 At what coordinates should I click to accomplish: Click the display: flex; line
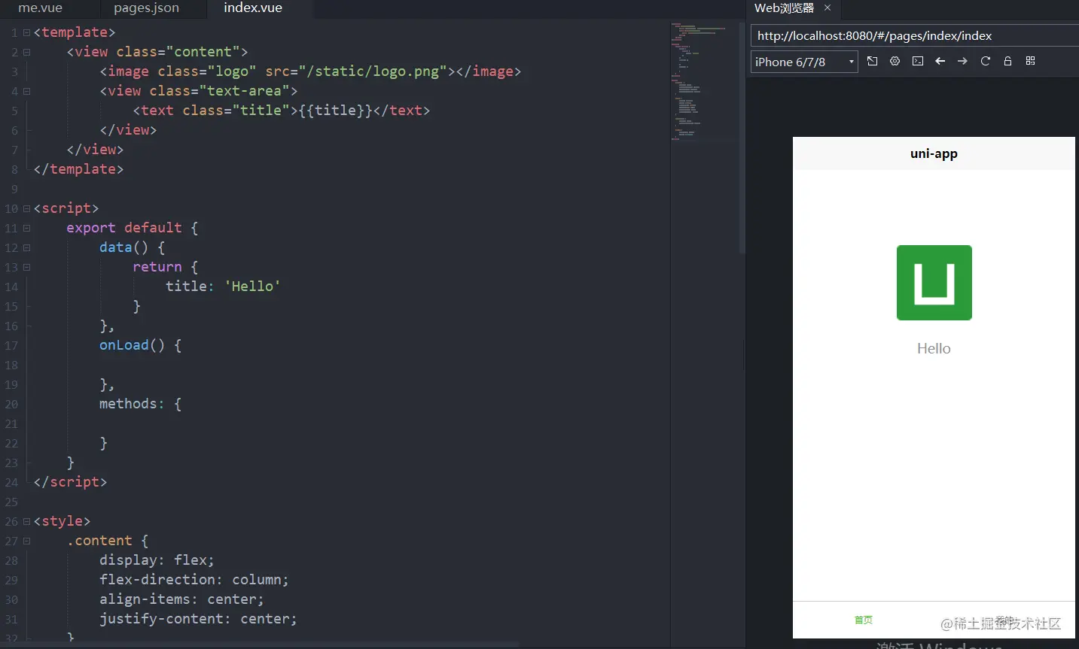tap(157, 560)
